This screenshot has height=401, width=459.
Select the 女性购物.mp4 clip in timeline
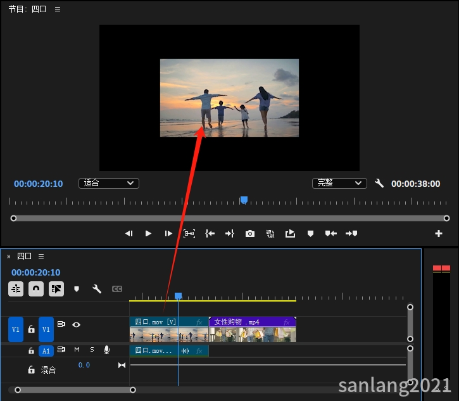[252, 329]
